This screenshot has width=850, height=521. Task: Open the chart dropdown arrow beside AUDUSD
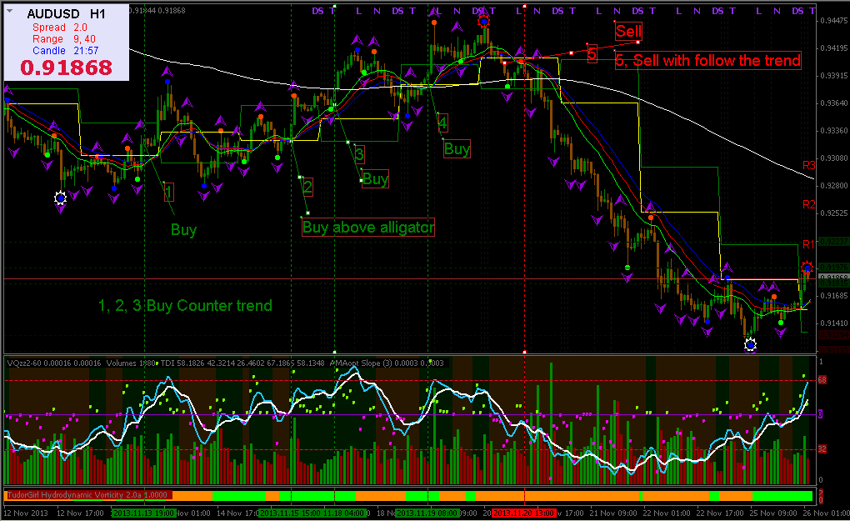point(10,10)
